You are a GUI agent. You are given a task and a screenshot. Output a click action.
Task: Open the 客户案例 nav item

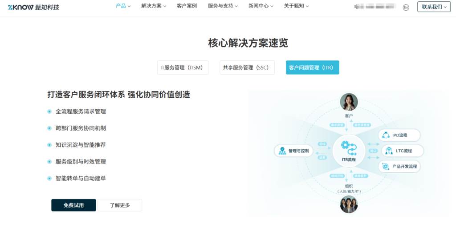pyautogui.click(x=187, y=6)
